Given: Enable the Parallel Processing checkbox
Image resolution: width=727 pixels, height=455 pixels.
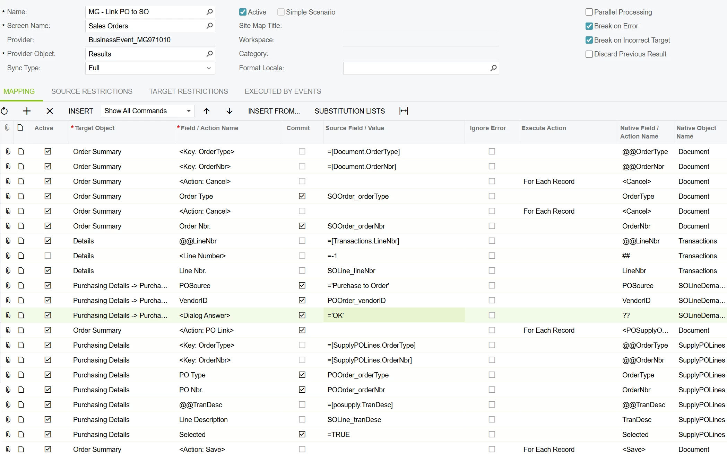Looking at the screenshot, I should [589, 12].
